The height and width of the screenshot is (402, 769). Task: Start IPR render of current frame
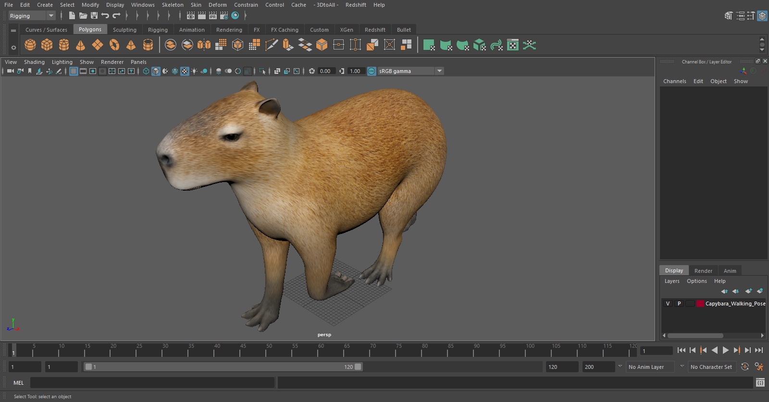[213, 16]
